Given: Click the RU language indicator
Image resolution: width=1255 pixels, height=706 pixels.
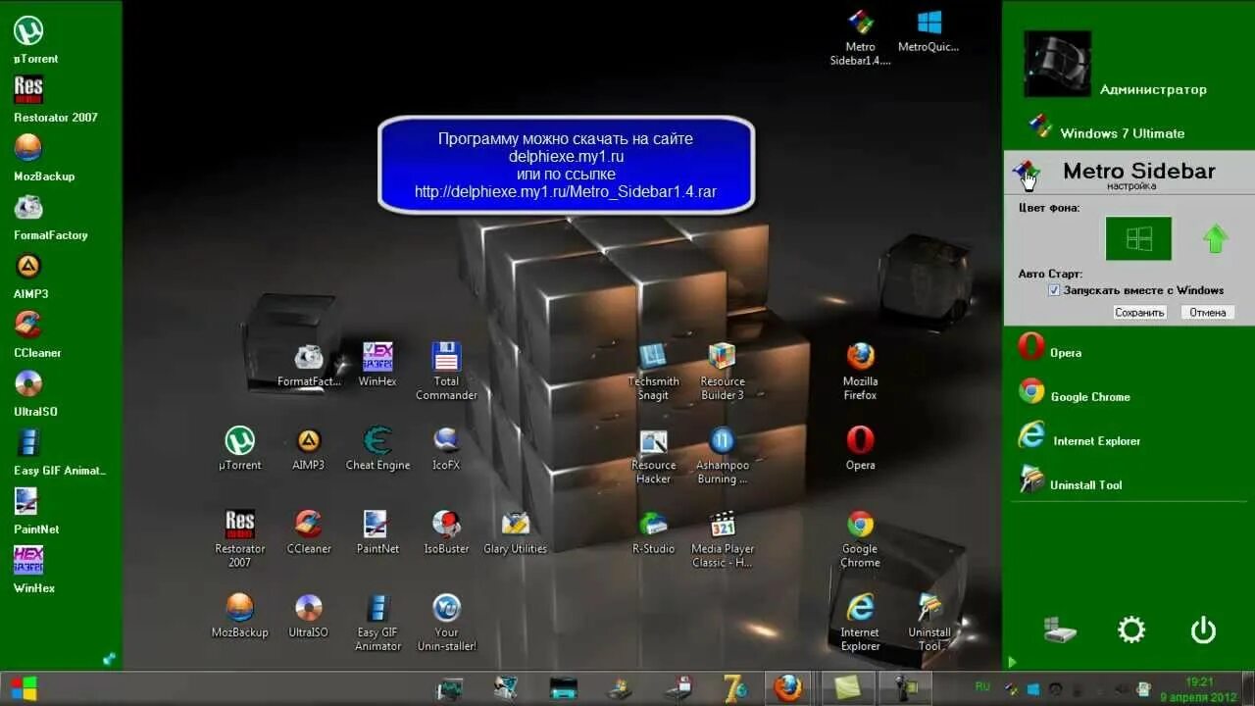Looking at the screenshot, I should [x=982, y=685].
